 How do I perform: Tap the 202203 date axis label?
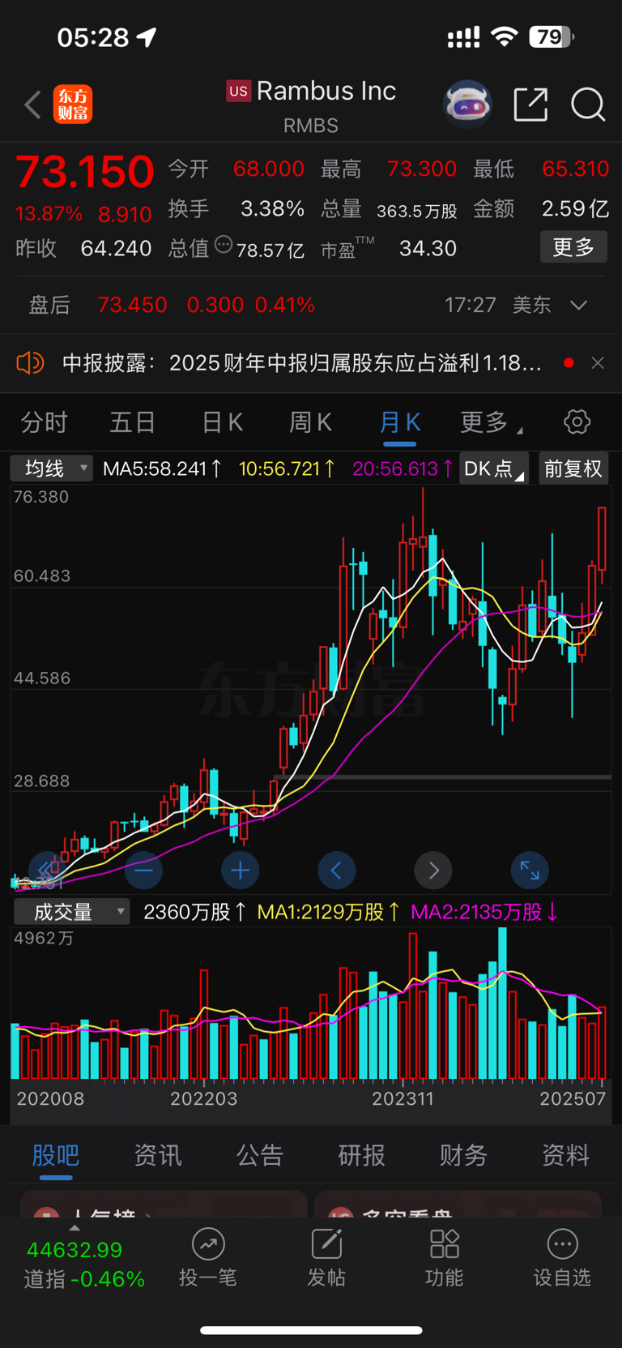pos(203,1098)
